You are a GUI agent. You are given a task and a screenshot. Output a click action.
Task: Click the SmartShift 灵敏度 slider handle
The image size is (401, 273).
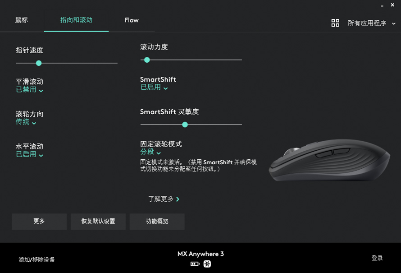point(185,125)
